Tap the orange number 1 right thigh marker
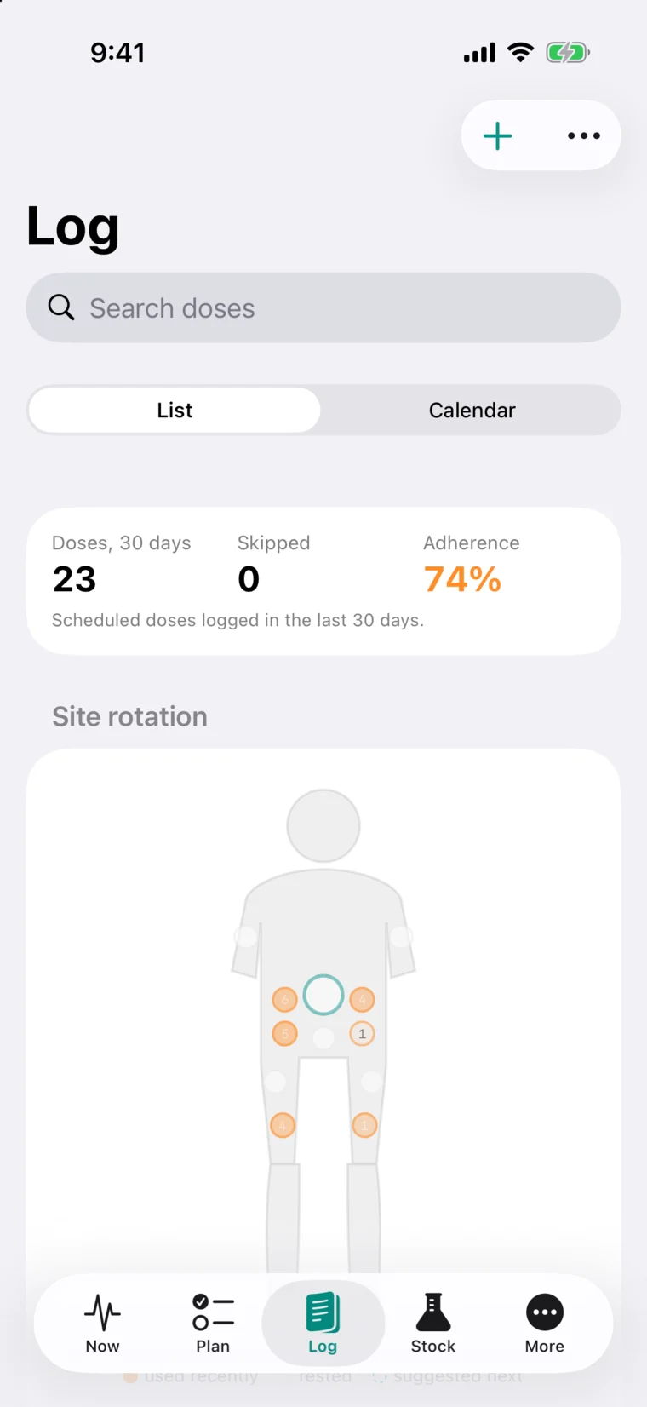 [364, 1125]
